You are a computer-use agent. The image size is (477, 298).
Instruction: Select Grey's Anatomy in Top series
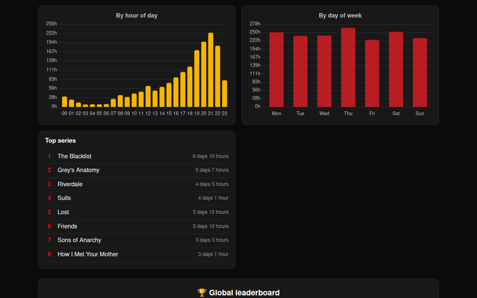pyautogui.click(x=78, y=170)
